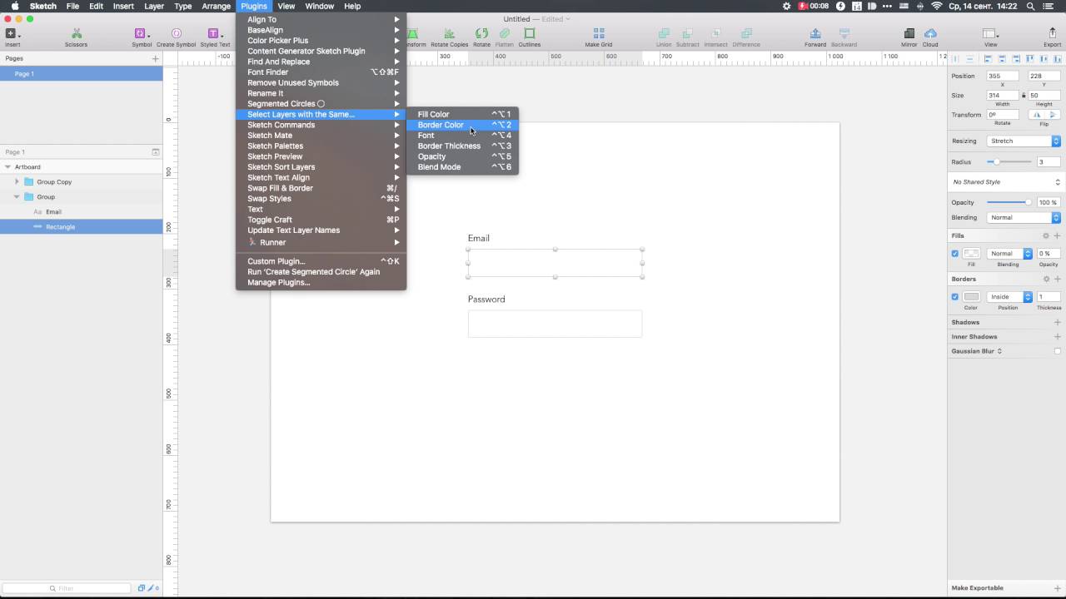This screenshot has height=599, width=1066.
Task: Expand the Group Copy layer
Action: coord(17,182)
